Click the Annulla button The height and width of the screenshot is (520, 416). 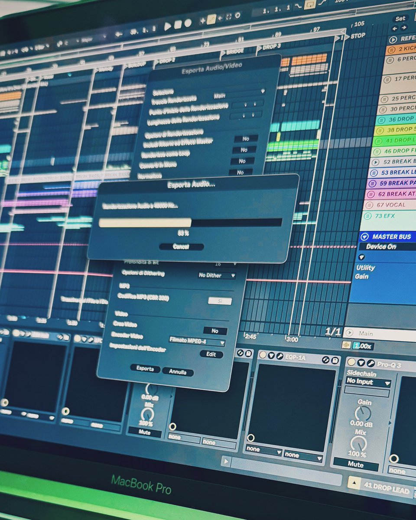point(178,372)
